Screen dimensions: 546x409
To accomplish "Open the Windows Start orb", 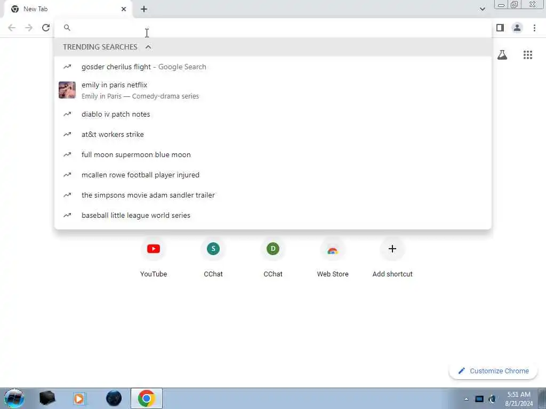I will [14, 398].
